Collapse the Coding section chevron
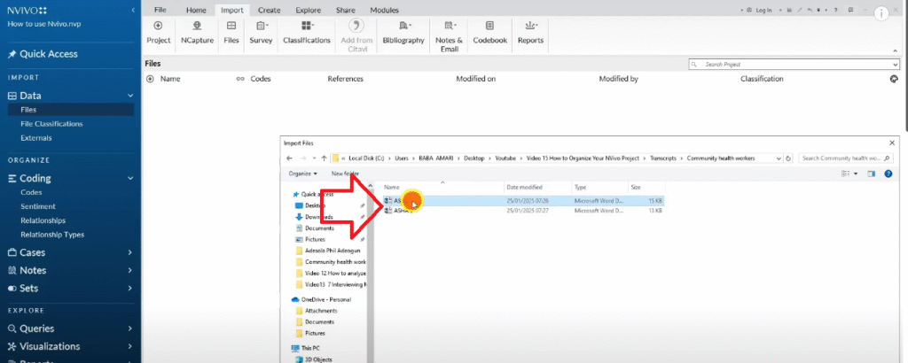908x363 pixels. click(x=130, y=179)
